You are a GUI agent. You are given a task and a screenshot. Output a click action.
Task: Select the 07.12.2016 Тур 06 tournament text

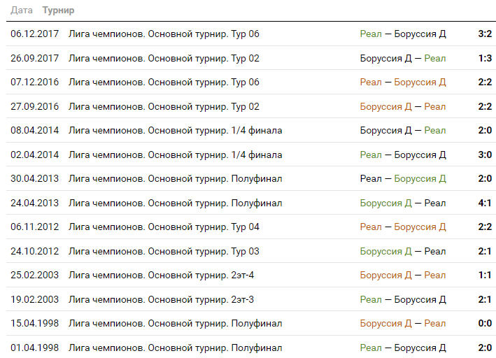(x=164, y=83)
